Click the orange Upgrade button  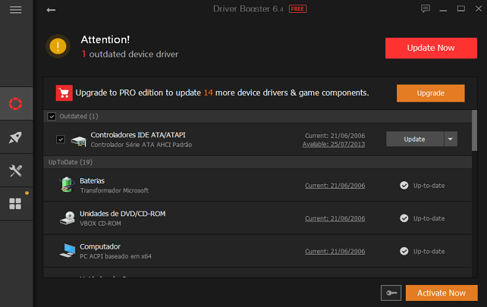pos(430,93)
